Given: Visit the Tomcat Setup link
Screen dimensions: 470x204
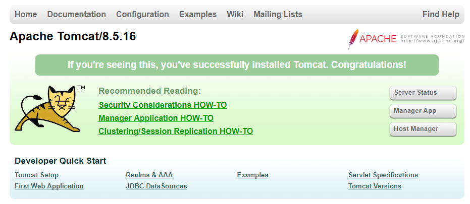Looking at the screenshot, I should (37, 175).
